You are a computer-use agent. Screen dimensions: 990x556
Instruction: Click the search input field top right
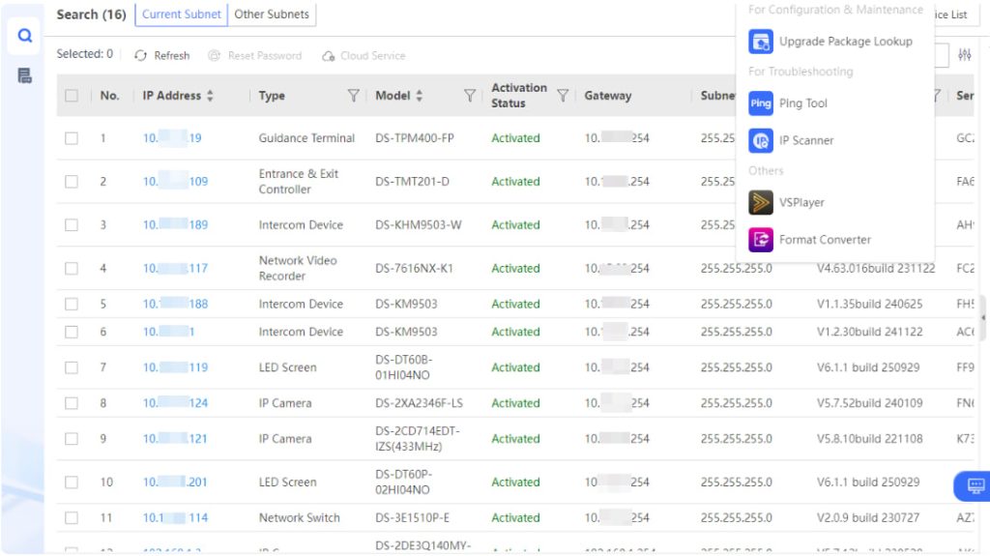point(942,55)
